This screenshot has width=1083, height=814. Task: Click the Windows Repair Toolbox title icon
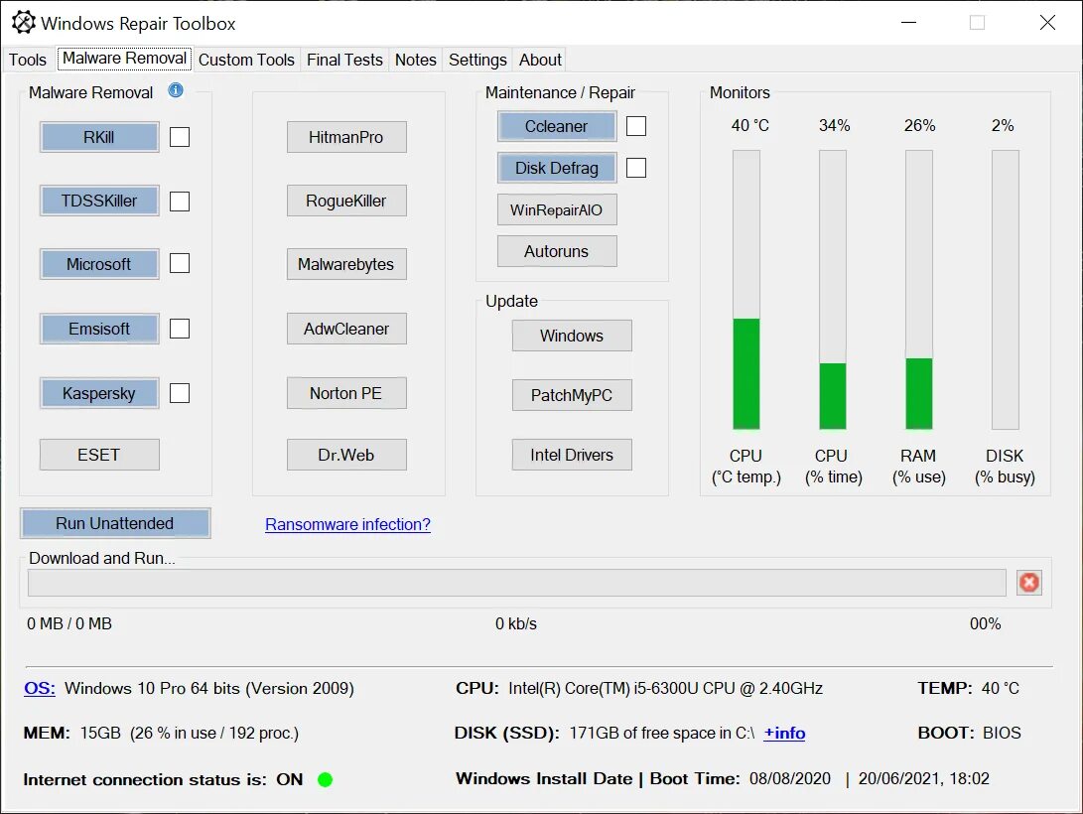[x=24, y=23]
